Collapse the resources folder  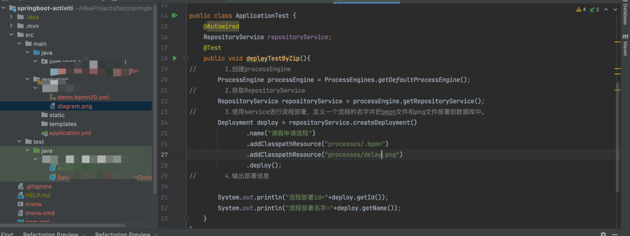pyautogui.click(x=27, y=79)
